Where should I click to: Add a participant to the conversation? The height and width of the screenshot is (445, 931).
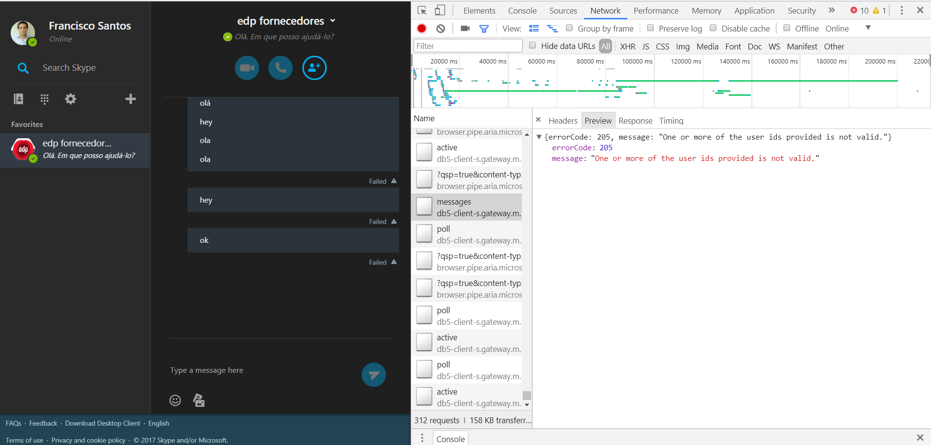pyautogui.click(x=314, y=68)
